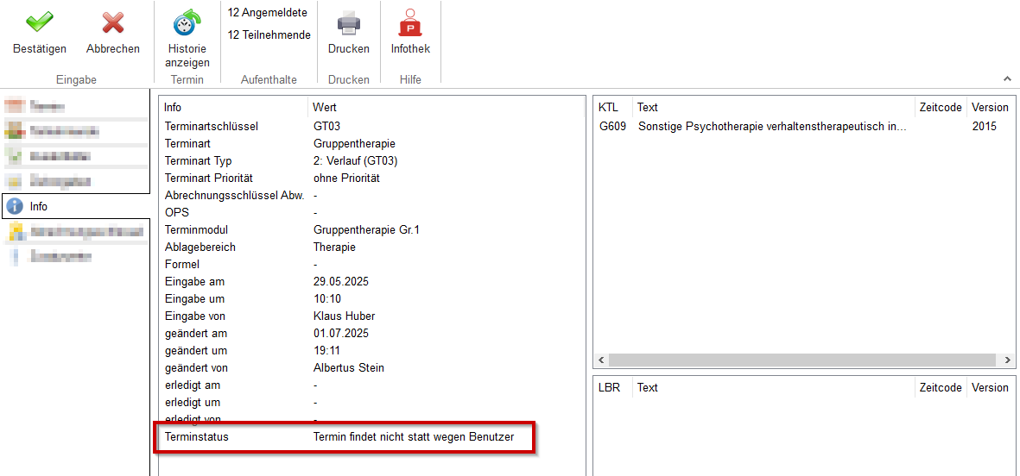This screenshot has height=476, width=1020.
Task: Open the Infothek help icon
Action: [410, 23]
